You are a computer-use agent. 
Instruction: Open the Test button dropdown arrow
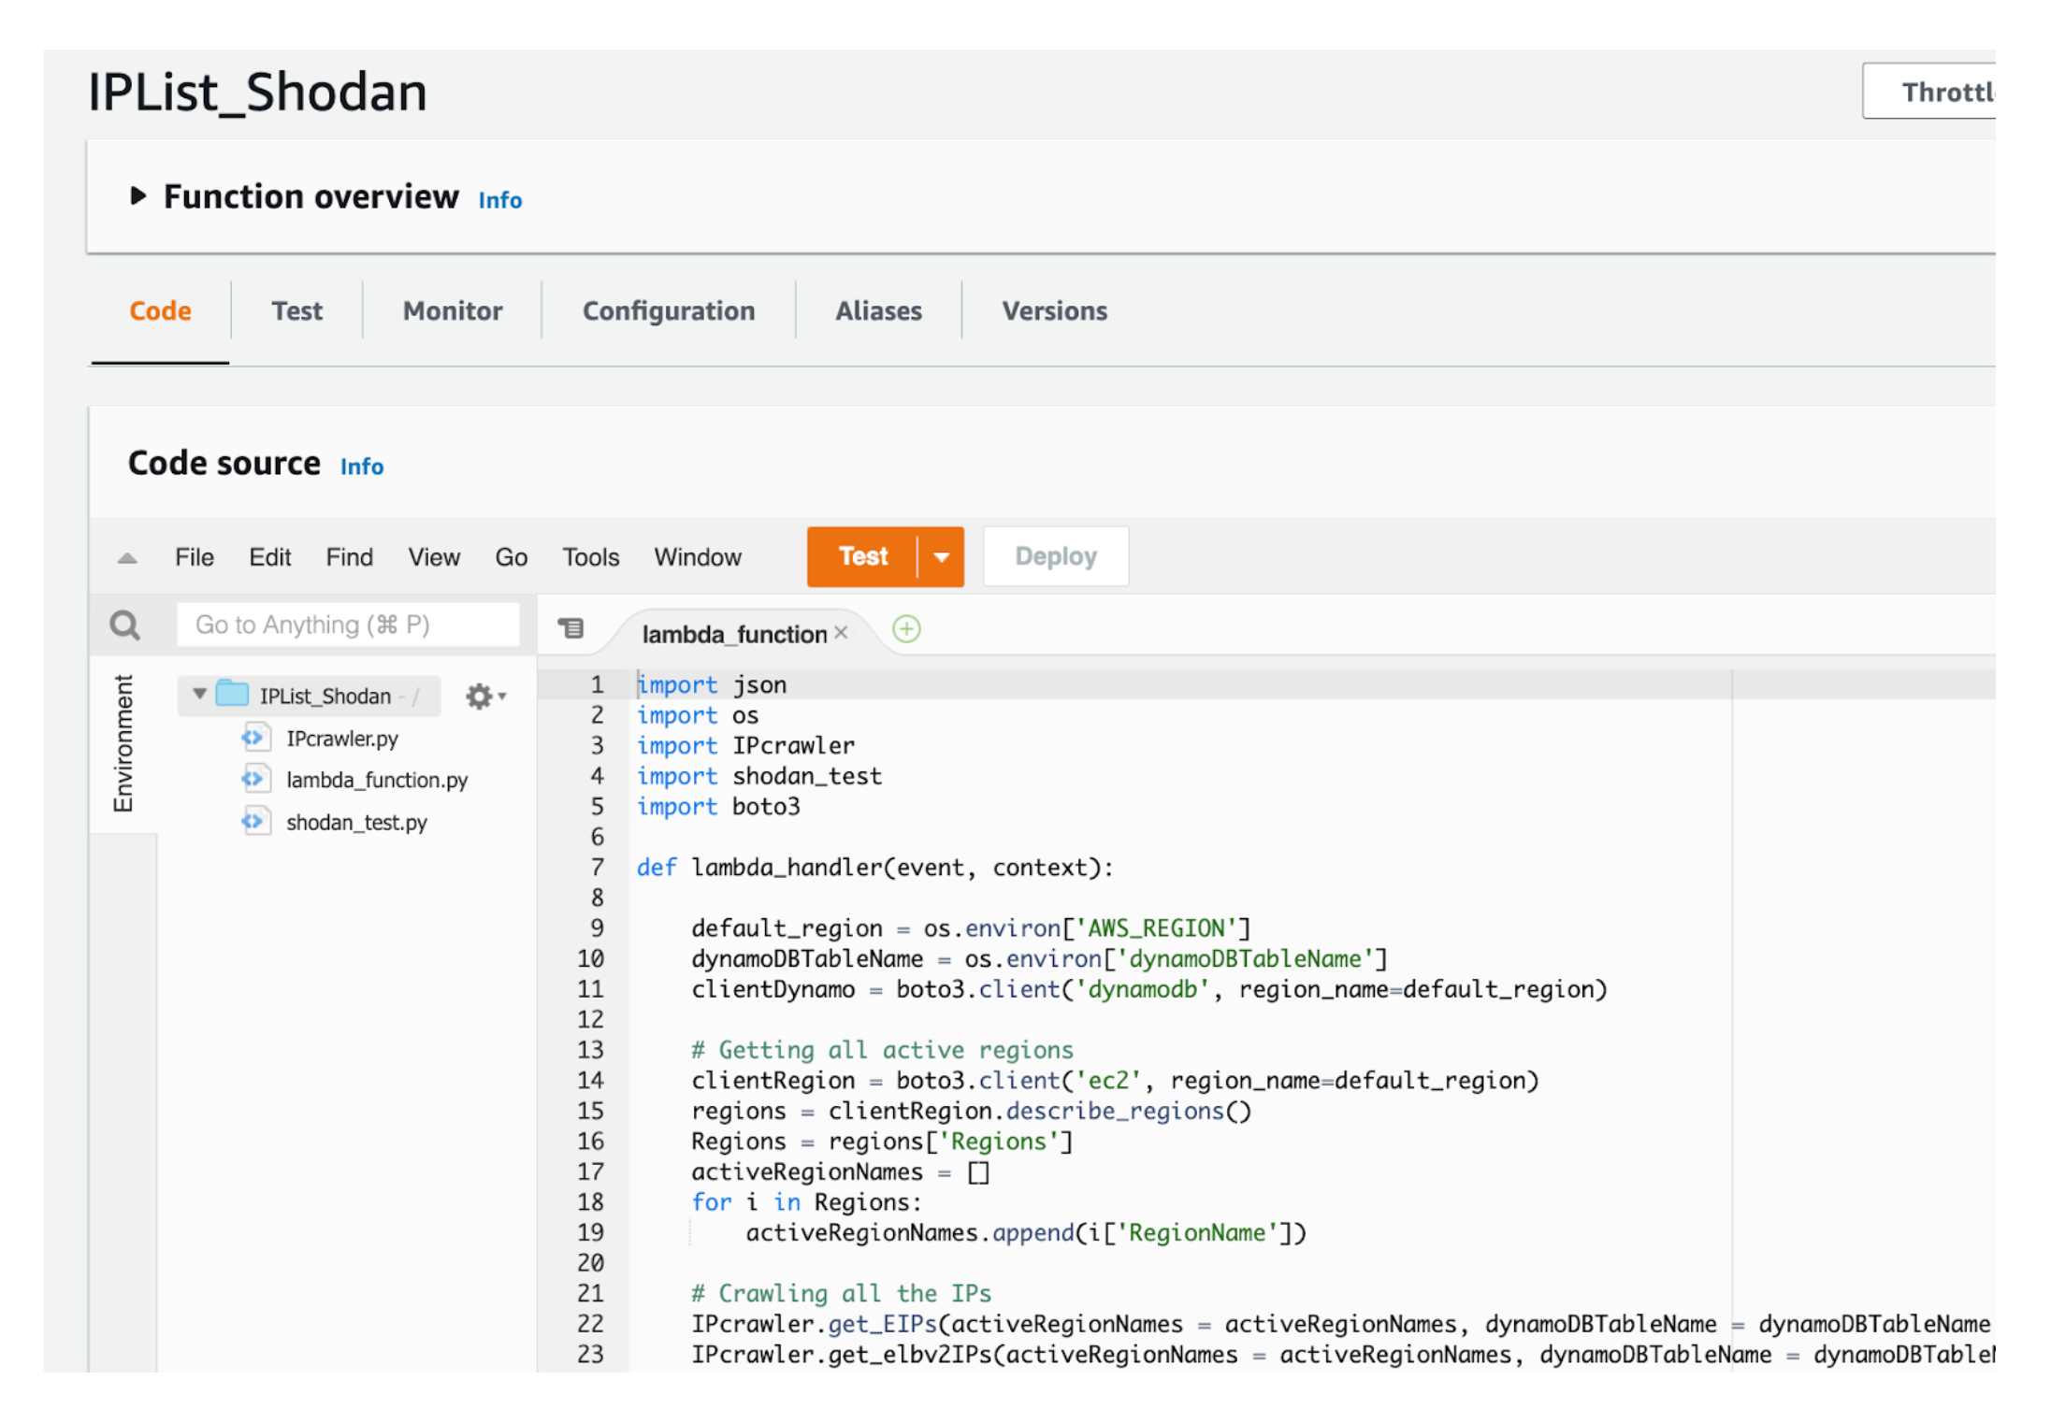941,555
